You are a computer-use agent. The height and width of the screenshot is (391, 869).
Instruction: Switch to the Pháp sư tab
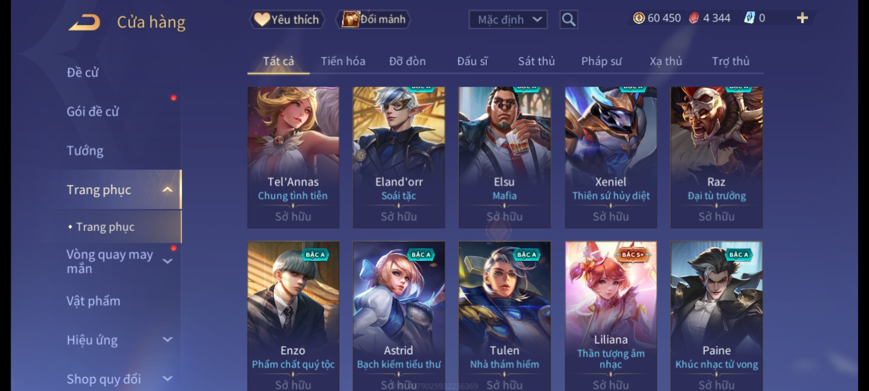(601, 61)
